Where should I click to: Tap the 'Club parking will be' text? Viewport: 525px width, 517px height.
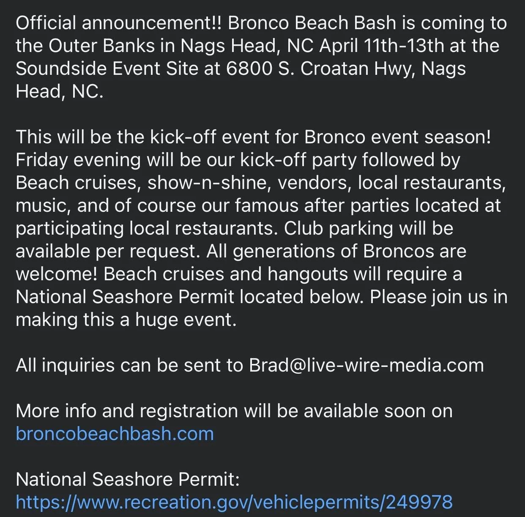coord(369,228)
